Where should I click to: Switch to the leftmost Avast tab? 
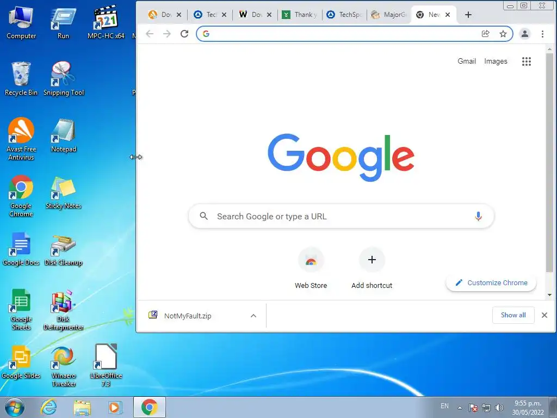click(165, 15)
